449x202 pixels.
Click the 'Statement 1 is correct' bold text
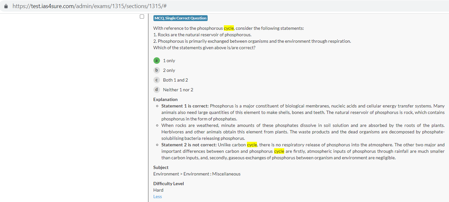click(185, 106)
